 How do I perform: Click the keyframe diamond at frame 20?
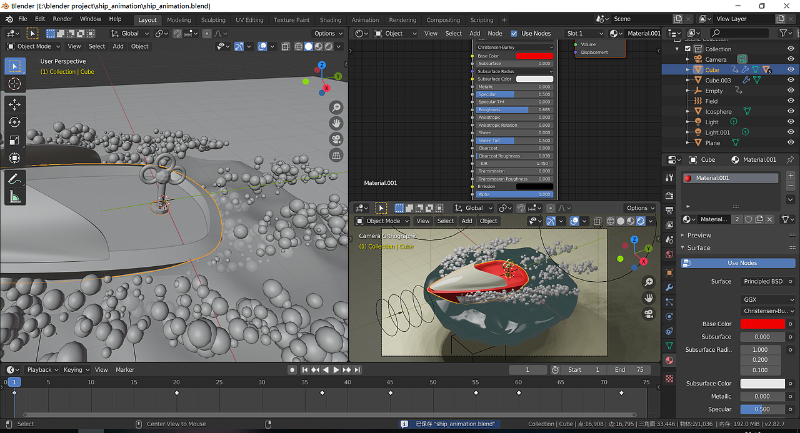tap(176, 393)
